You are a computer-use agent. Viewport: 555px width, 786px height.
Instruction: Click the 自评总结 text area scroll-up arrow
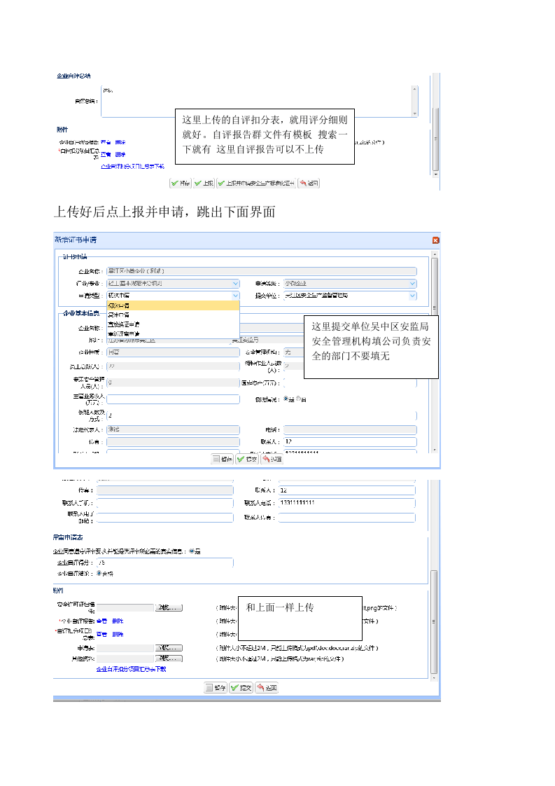[415, 89]
